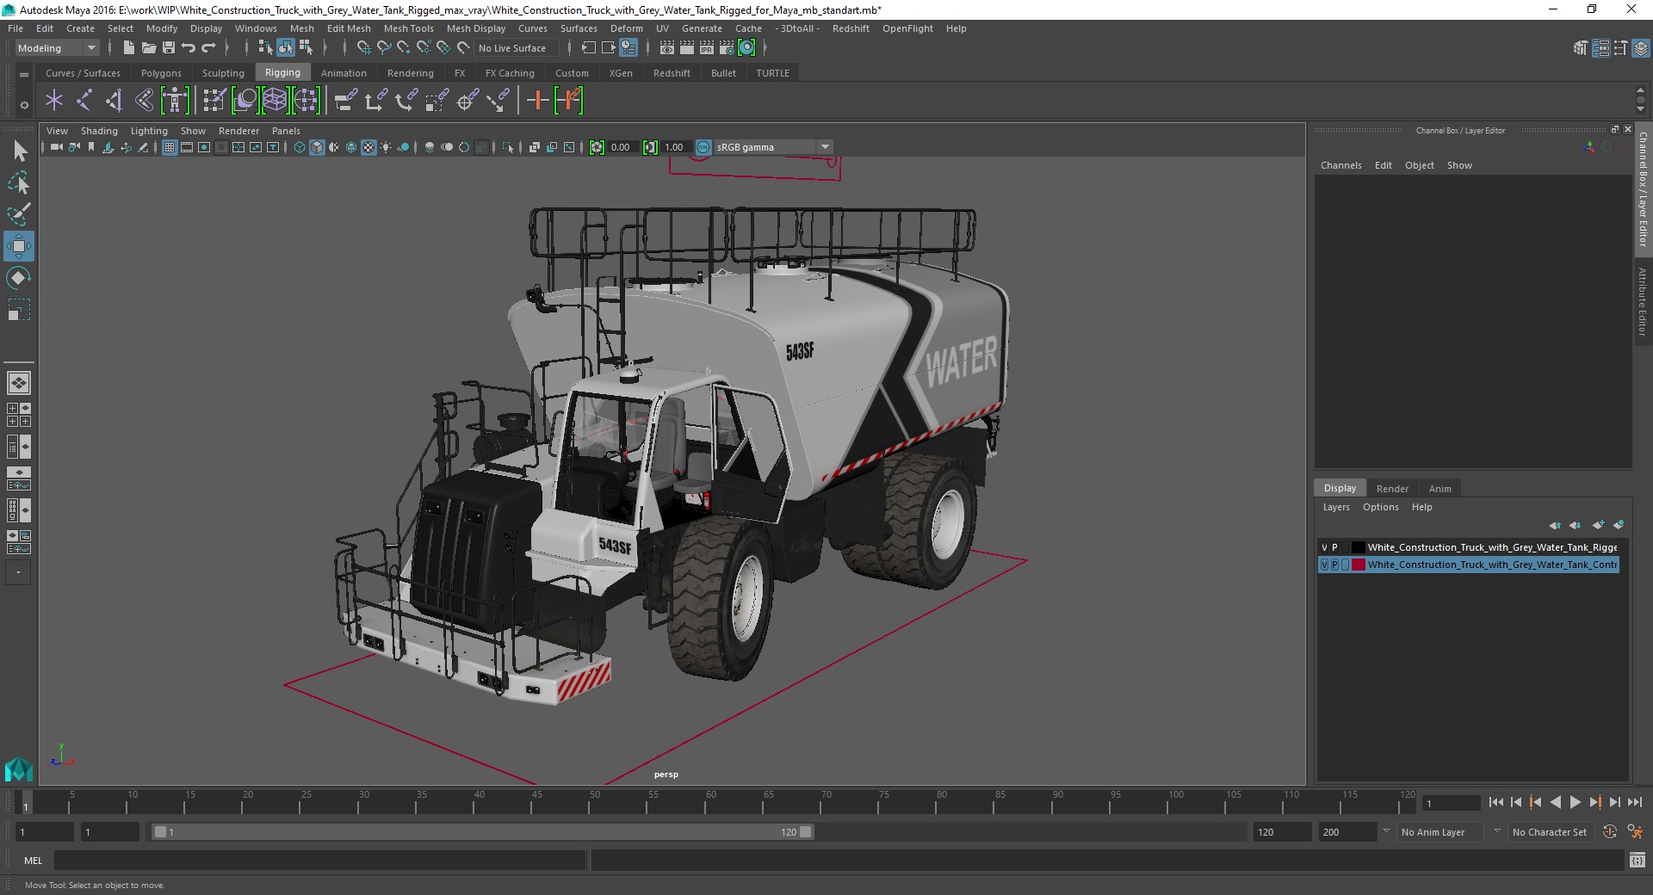The image size is (1653, 895).
Task: Click the Create new layer icon in Layer Editor
Action: pos(1598,525)
